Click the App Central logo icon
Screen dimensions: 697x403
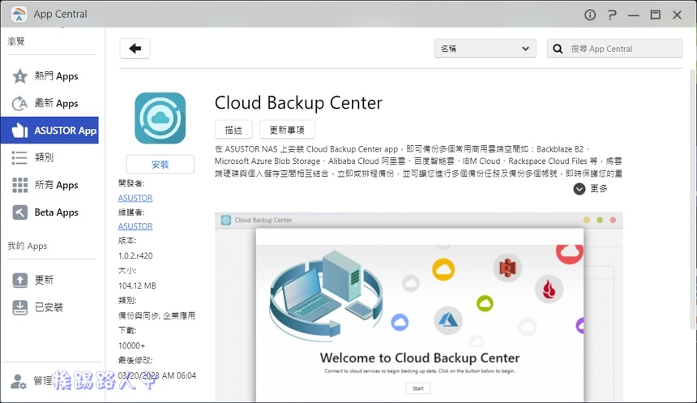click(19, 15)
